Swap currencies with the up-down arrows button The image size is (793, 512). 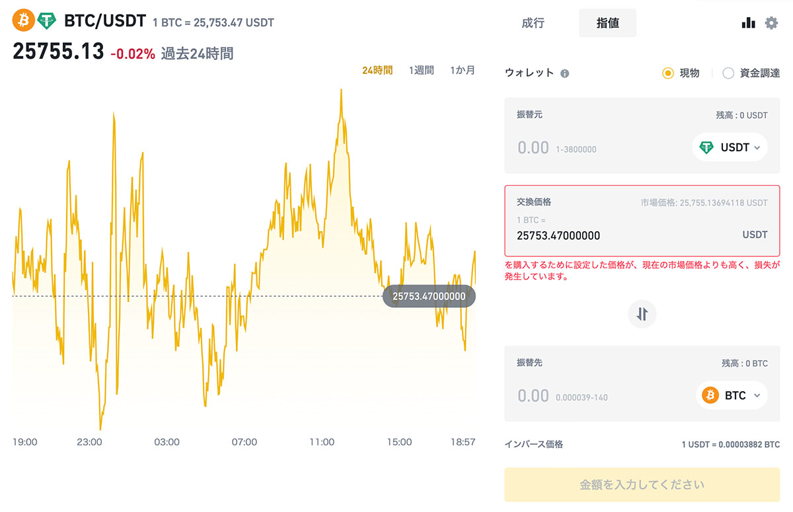click(642, 314)
